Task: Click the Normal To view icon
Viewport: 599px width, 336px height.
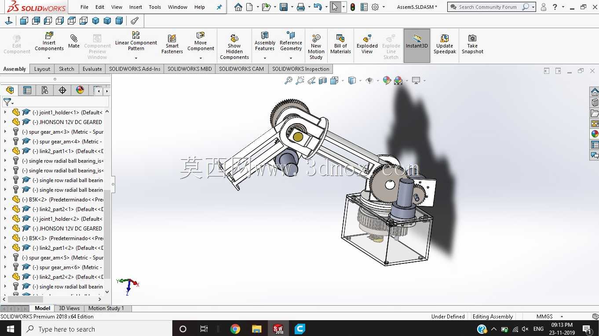Action: [x=9, y=21]
